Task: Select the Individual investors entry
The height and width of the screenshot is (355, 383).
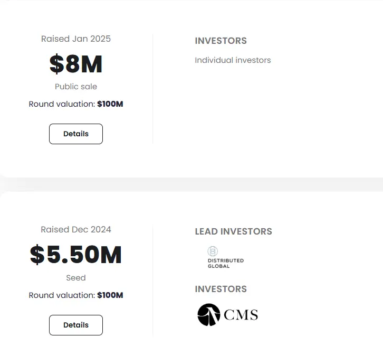Action: coord(233,60)
